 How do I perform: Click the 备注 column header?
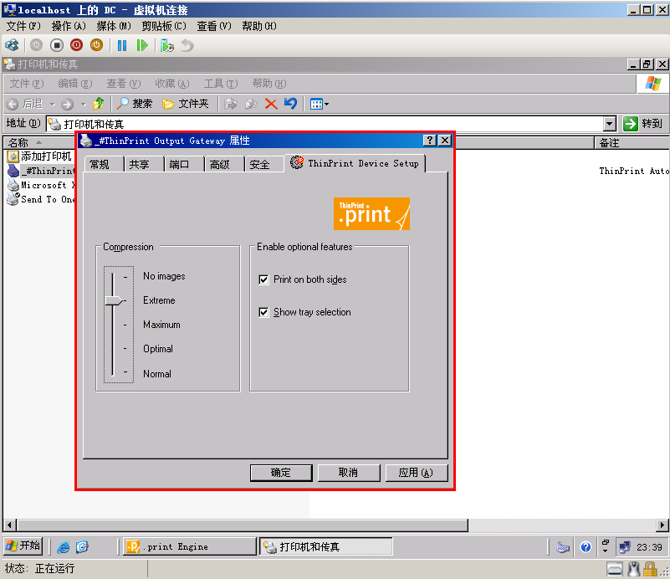[632, 143]
